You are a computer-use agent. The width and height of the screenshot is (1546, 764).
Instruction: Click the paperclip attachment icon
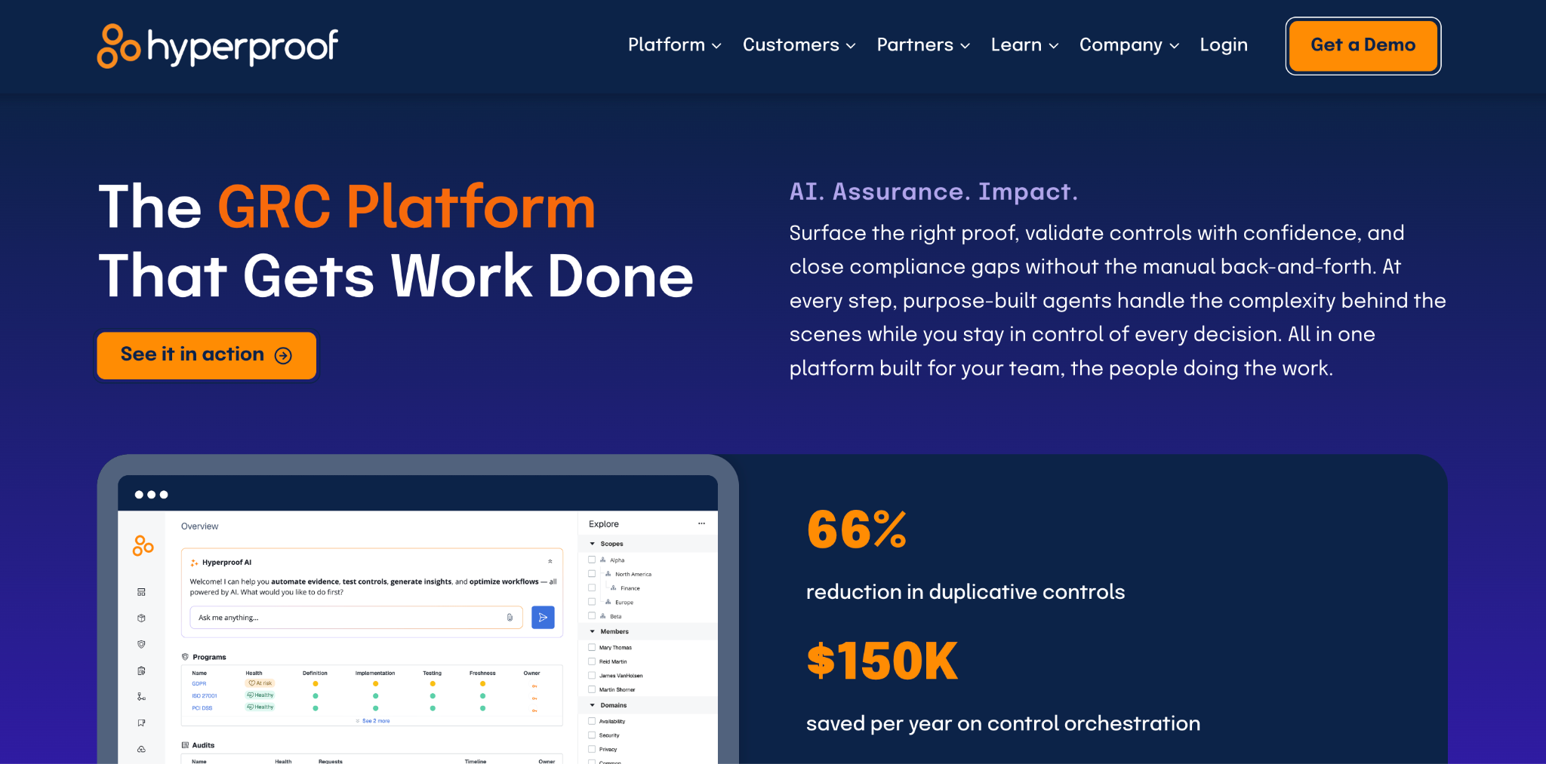[x=510, y=618]
